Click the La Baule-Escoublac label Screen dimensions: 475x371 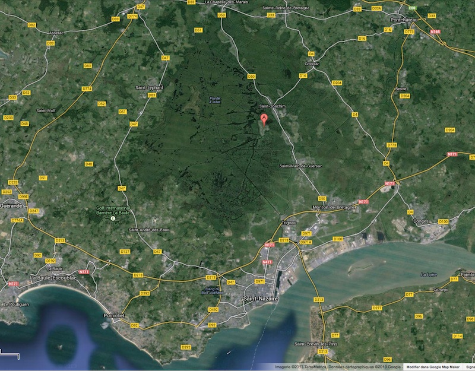pos(50,278)
